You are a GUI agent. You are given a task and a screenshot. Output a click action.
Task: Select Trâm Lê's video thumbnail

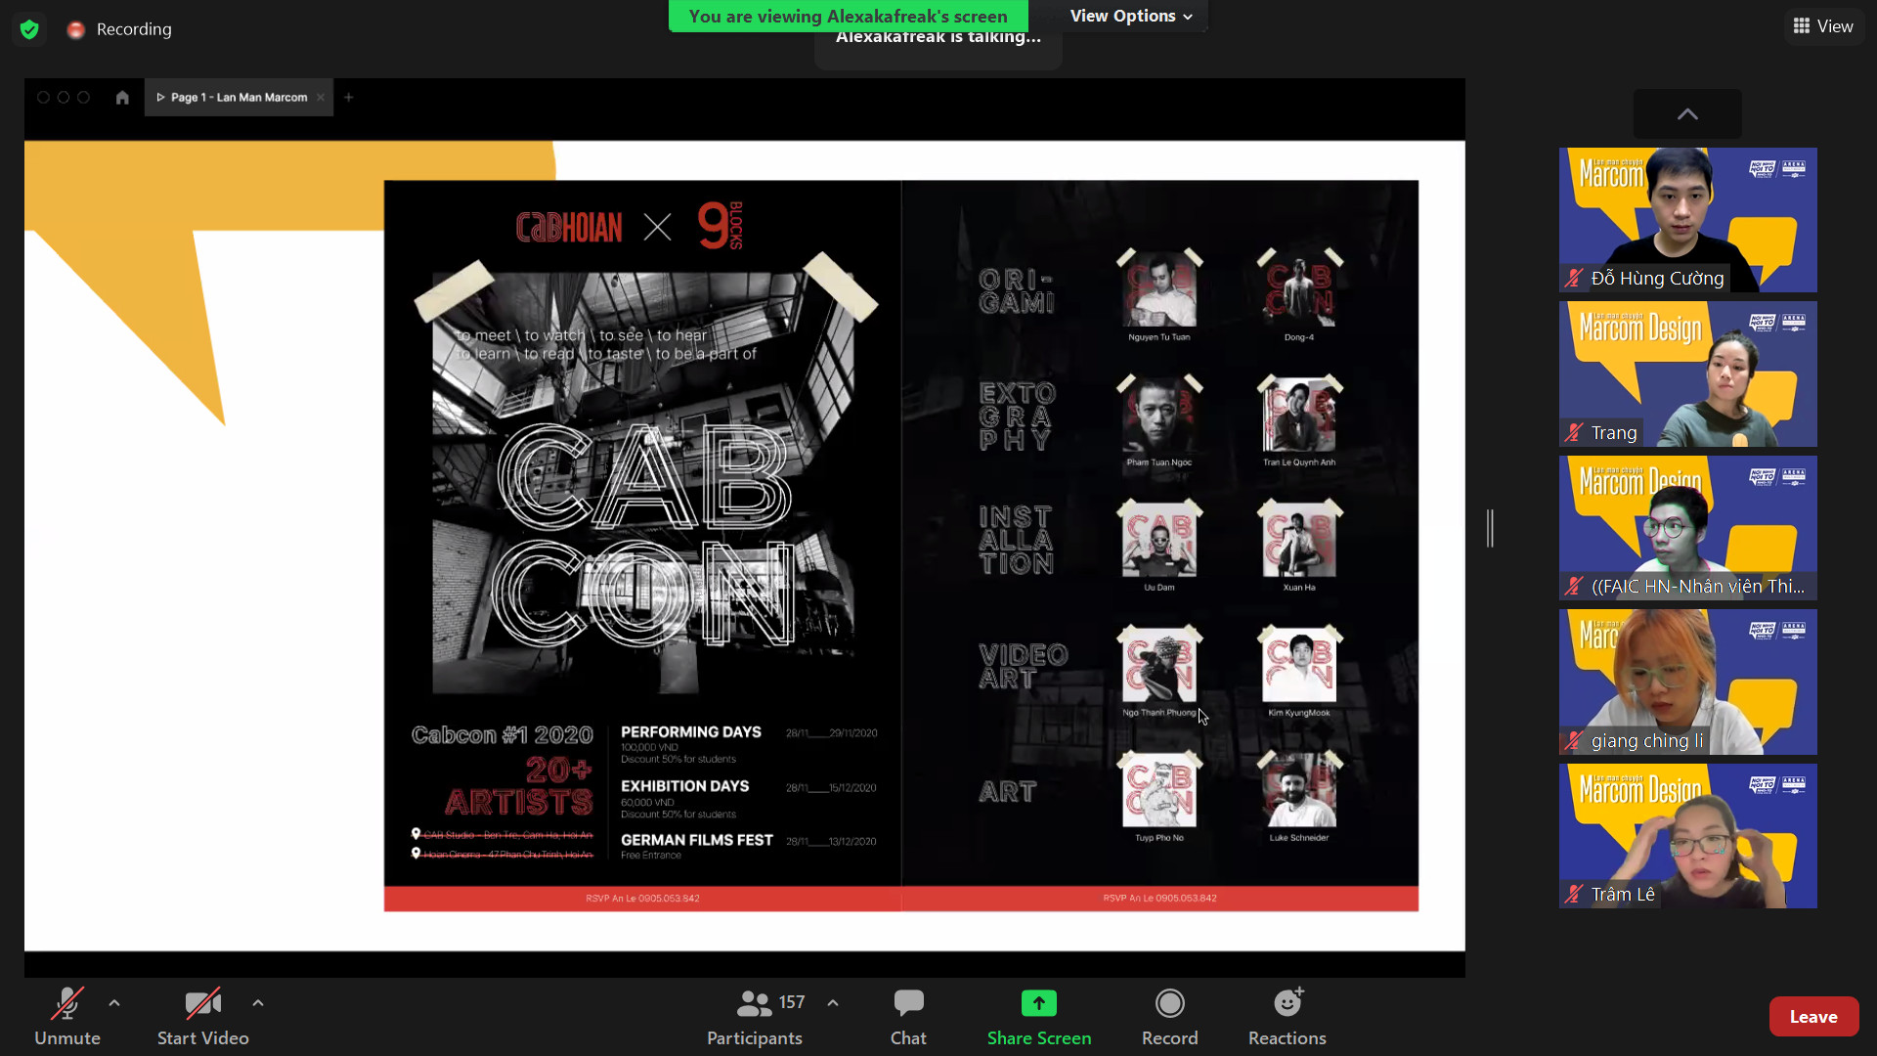(x=1688, y=836)
